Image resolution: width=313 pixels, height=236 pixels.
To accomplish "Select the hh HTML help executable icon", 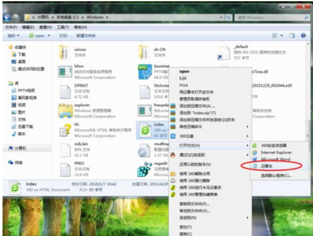I will pyautogui.click(x=66, y=131).
